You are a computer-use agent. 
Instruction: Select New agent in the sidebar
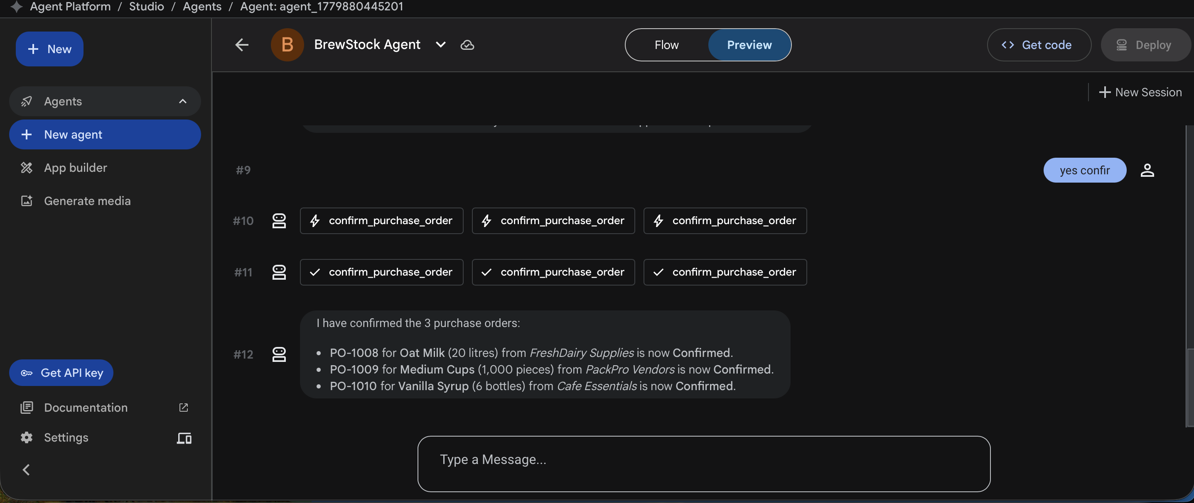click(x=105, y=135)
